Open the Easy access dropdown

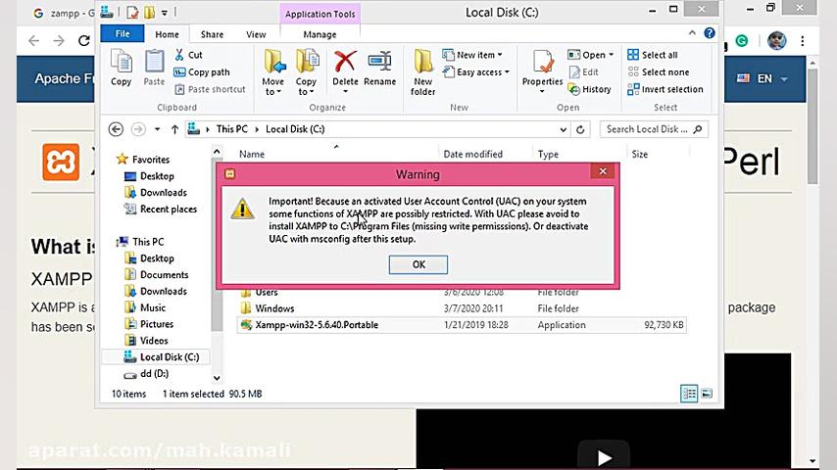point(476,72)
